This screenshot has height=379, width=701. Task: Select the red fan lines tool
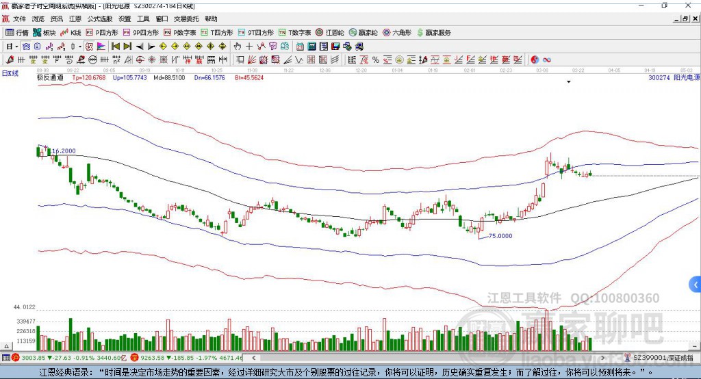[x=252, y=60]
